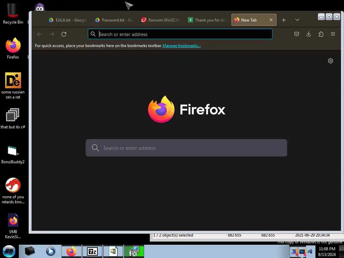Open 7-Zip from the taskbar

92,251
